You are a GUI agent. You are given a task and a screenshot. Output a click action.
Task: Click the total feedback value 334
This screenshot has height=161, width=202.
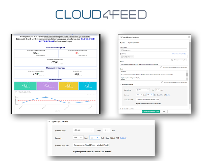pyautogui.click(x=35, y=53)
